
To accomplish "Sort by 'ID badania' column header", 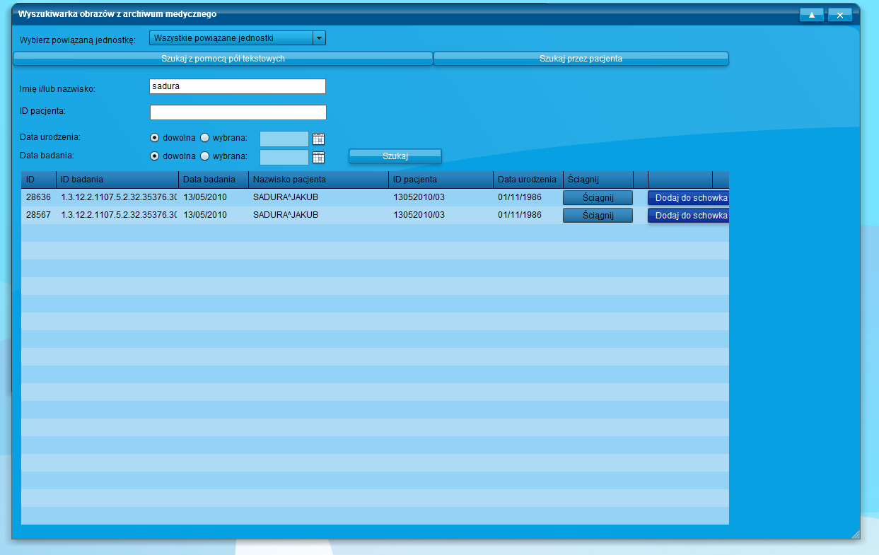I will click(x=117, y=180).
